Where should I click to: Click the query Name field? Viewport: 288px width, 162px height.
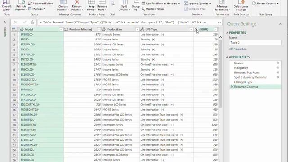tap(255, 43)
